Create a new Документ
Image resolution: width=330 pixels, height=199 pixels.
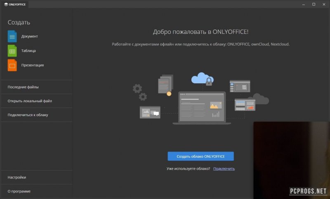(x=29, y=36)
